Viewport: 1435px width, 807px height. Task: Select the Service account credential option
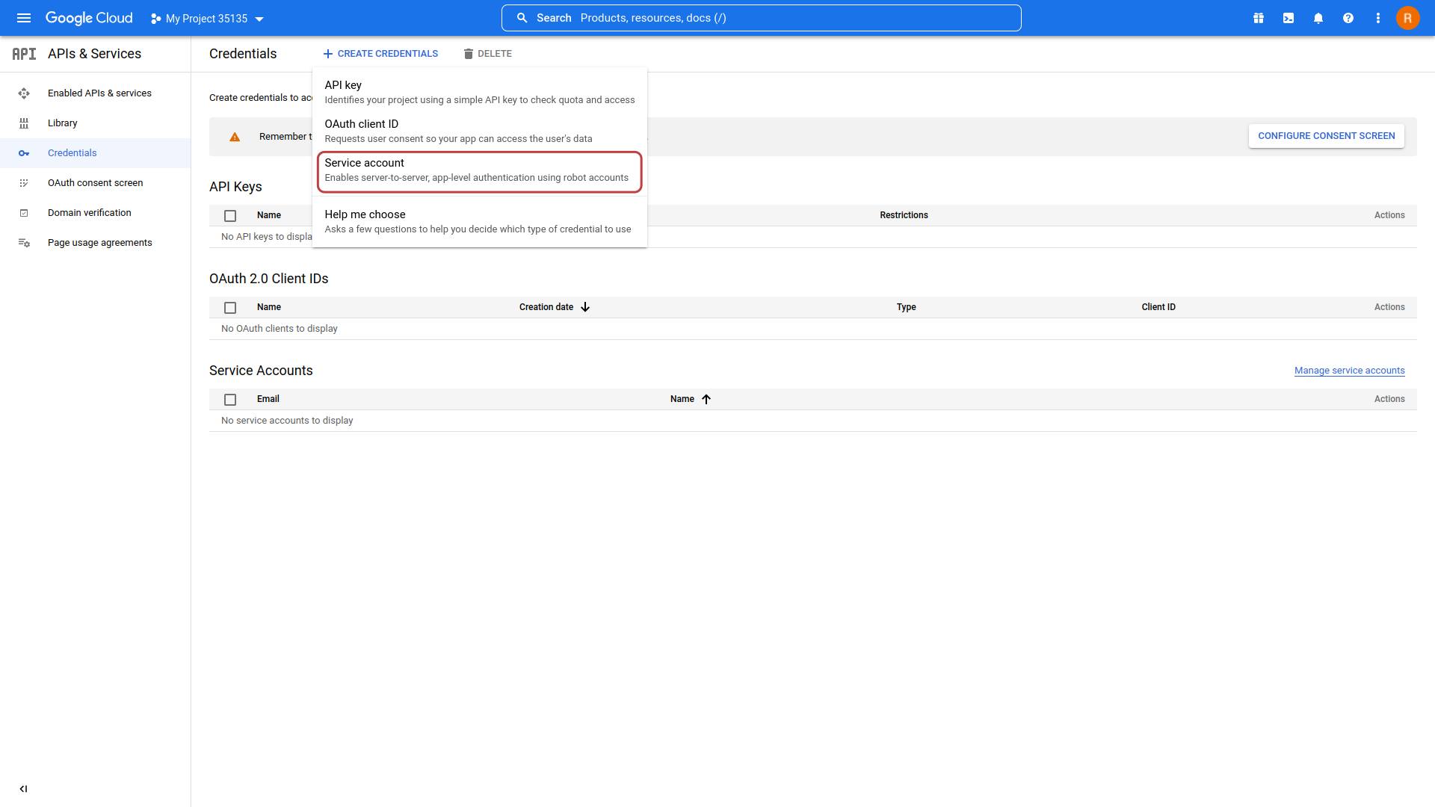(478, 170)
